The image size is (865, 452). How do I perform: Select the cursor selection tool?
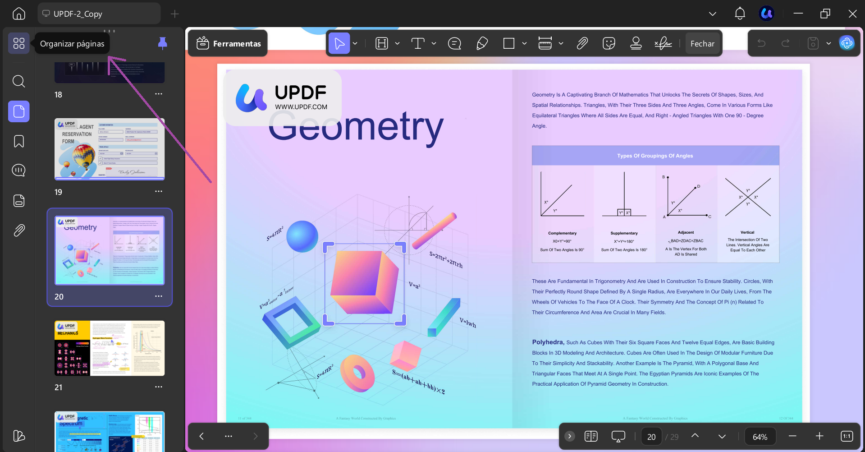click(339, 43)
